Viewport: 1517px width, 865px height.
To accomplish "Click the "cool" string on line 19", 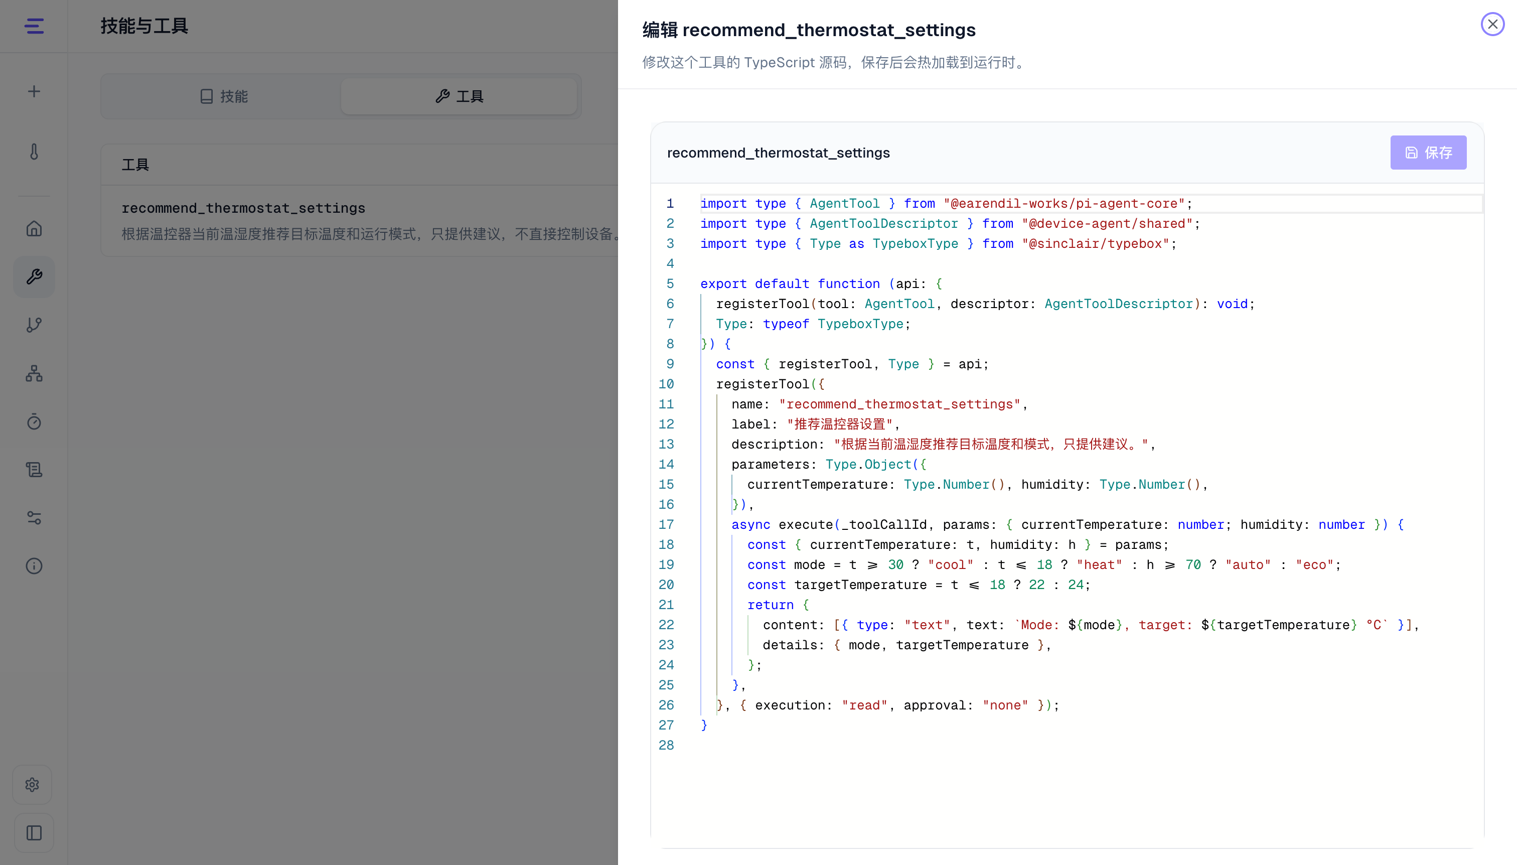I will coord(950,565).
